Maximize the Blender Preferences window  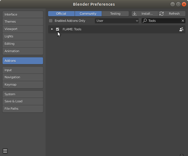178,4
